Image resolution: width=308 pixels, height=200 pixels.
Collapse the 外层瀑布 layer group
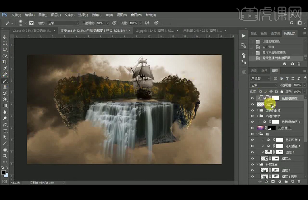pyautogui.click(x=257, y=164)
